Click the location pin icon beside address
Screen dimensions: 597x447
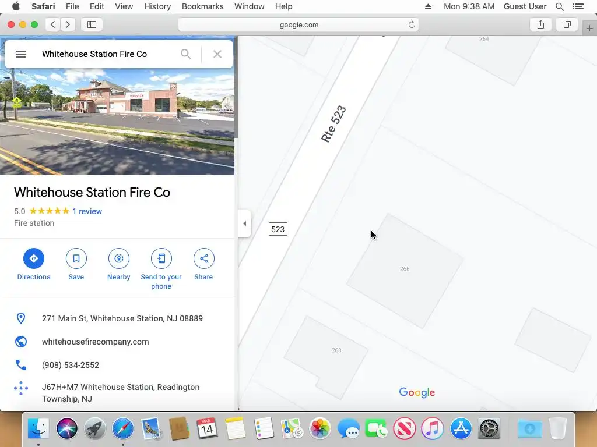(x=21, y=318)
